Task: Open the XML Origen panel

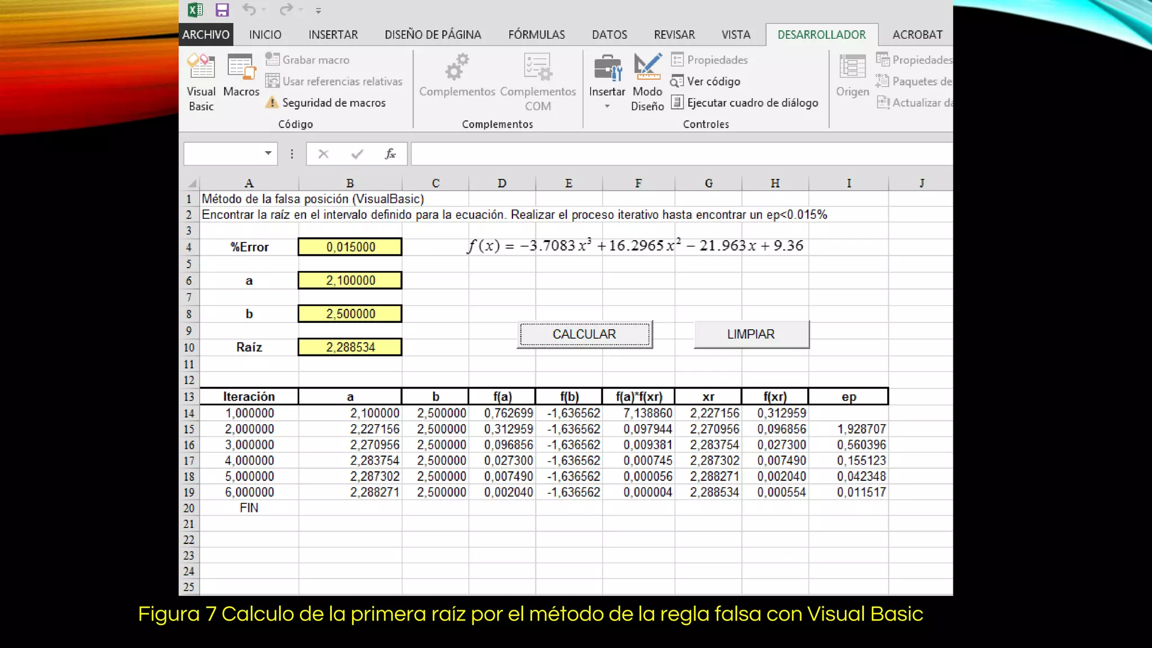Action: coord(852,75)
